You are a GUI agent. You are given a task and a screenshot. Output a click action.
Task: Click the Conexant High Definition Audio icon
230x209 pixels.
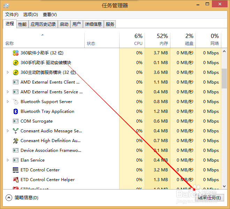coord(16,141)
